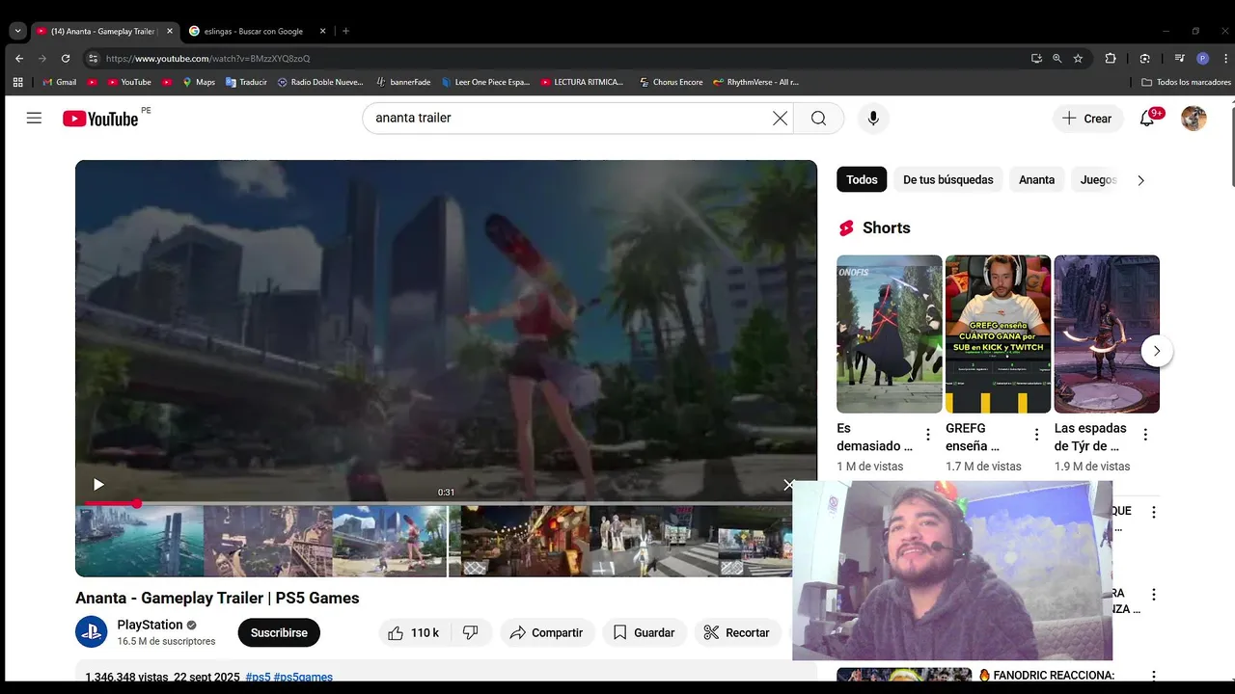Bookmark this page with the star
The image size is (1235, 694).
[1078, 58]
